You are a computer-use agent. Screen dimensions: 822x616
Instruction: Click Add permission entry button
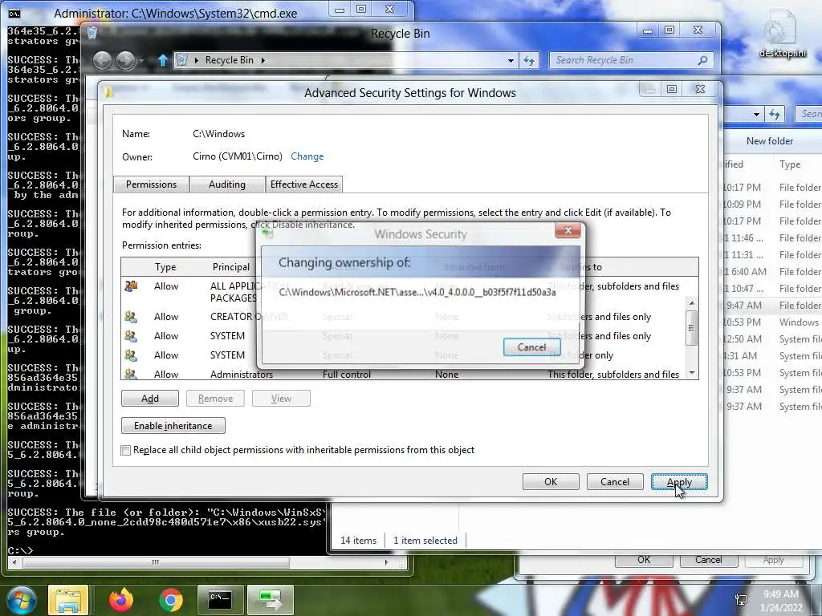coord(150,399)
